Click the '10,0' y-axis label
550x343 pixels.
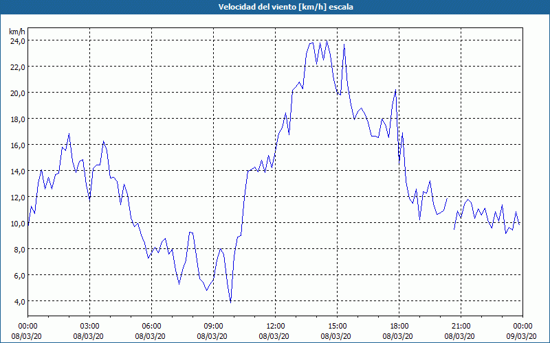[x=17, y=224]
